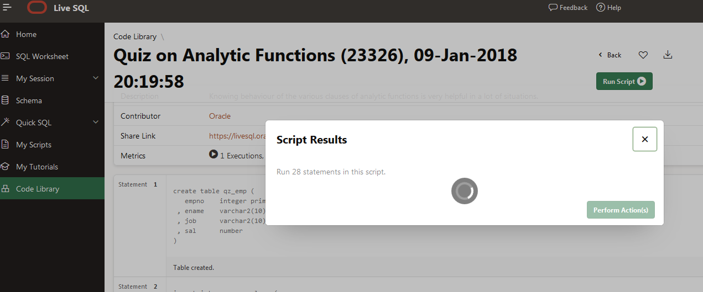
Task: Open the Oracle contributor link
Action: pos(220,116)
